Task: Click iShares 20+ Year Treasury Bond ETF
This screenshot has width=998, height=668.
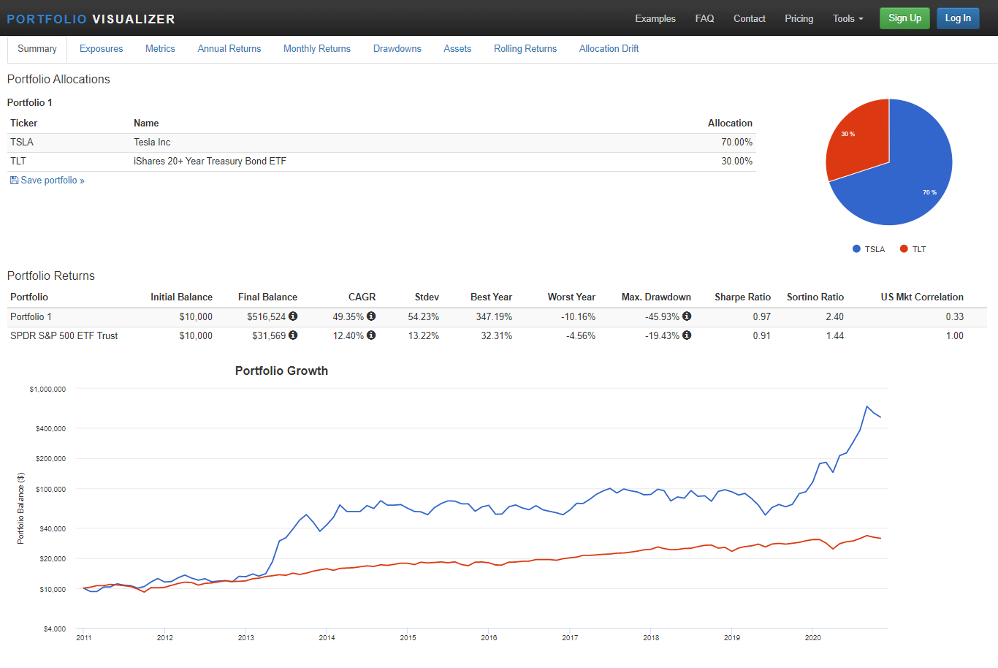Action: (x=210, y=161)
